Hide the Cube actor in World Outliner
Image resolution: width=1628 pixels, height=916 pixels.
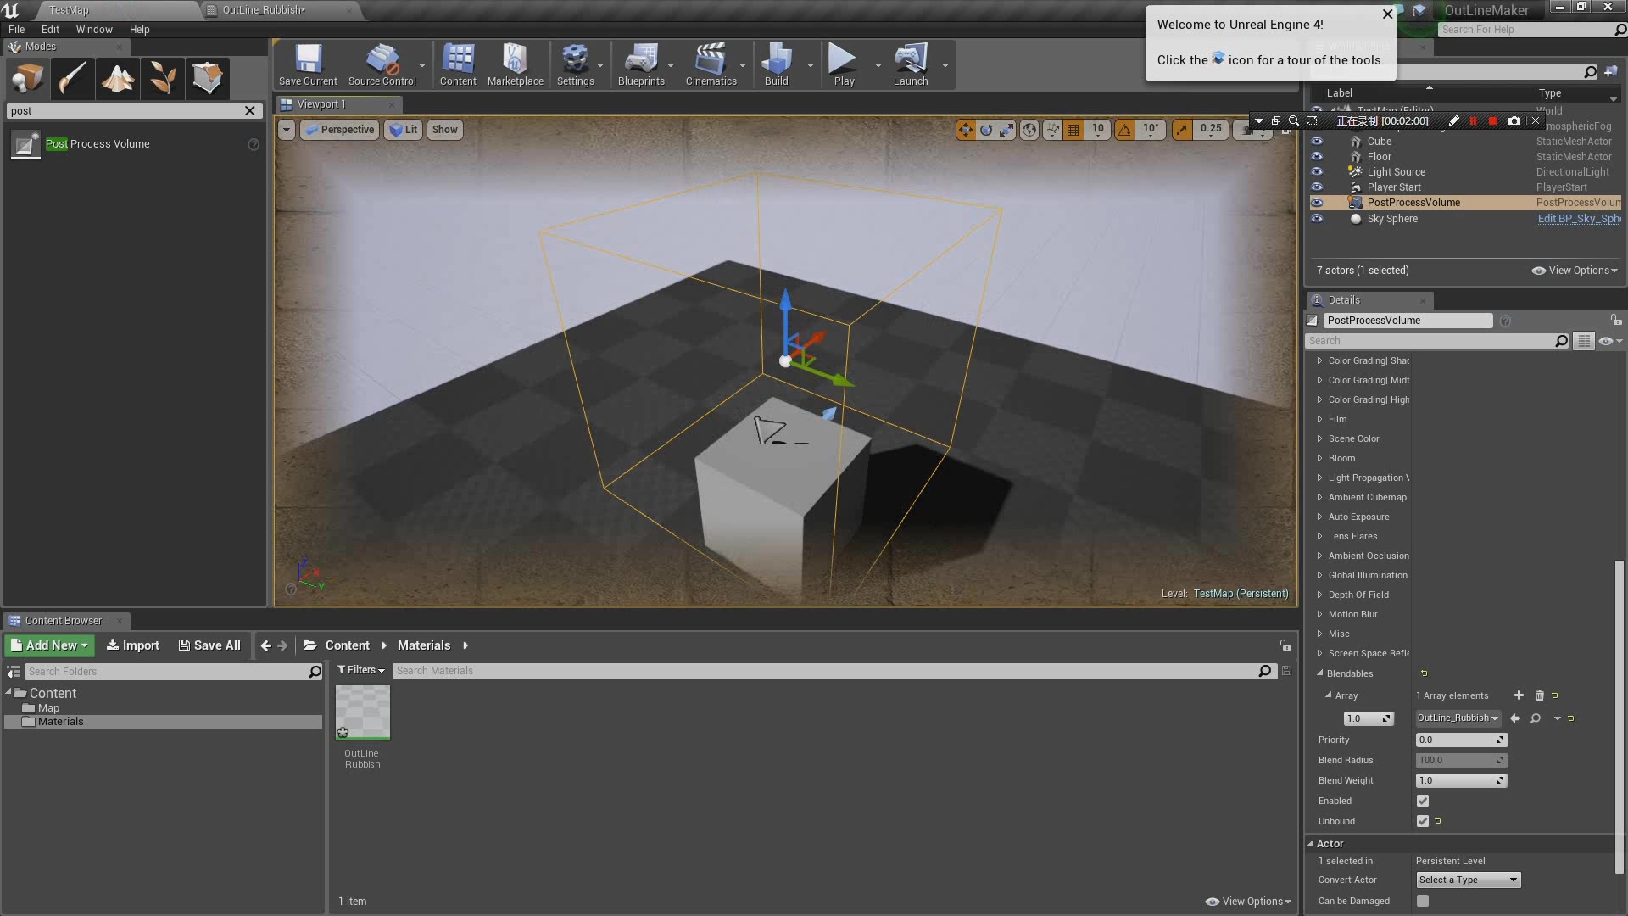pyautogui.click(x=1317, y=141)
